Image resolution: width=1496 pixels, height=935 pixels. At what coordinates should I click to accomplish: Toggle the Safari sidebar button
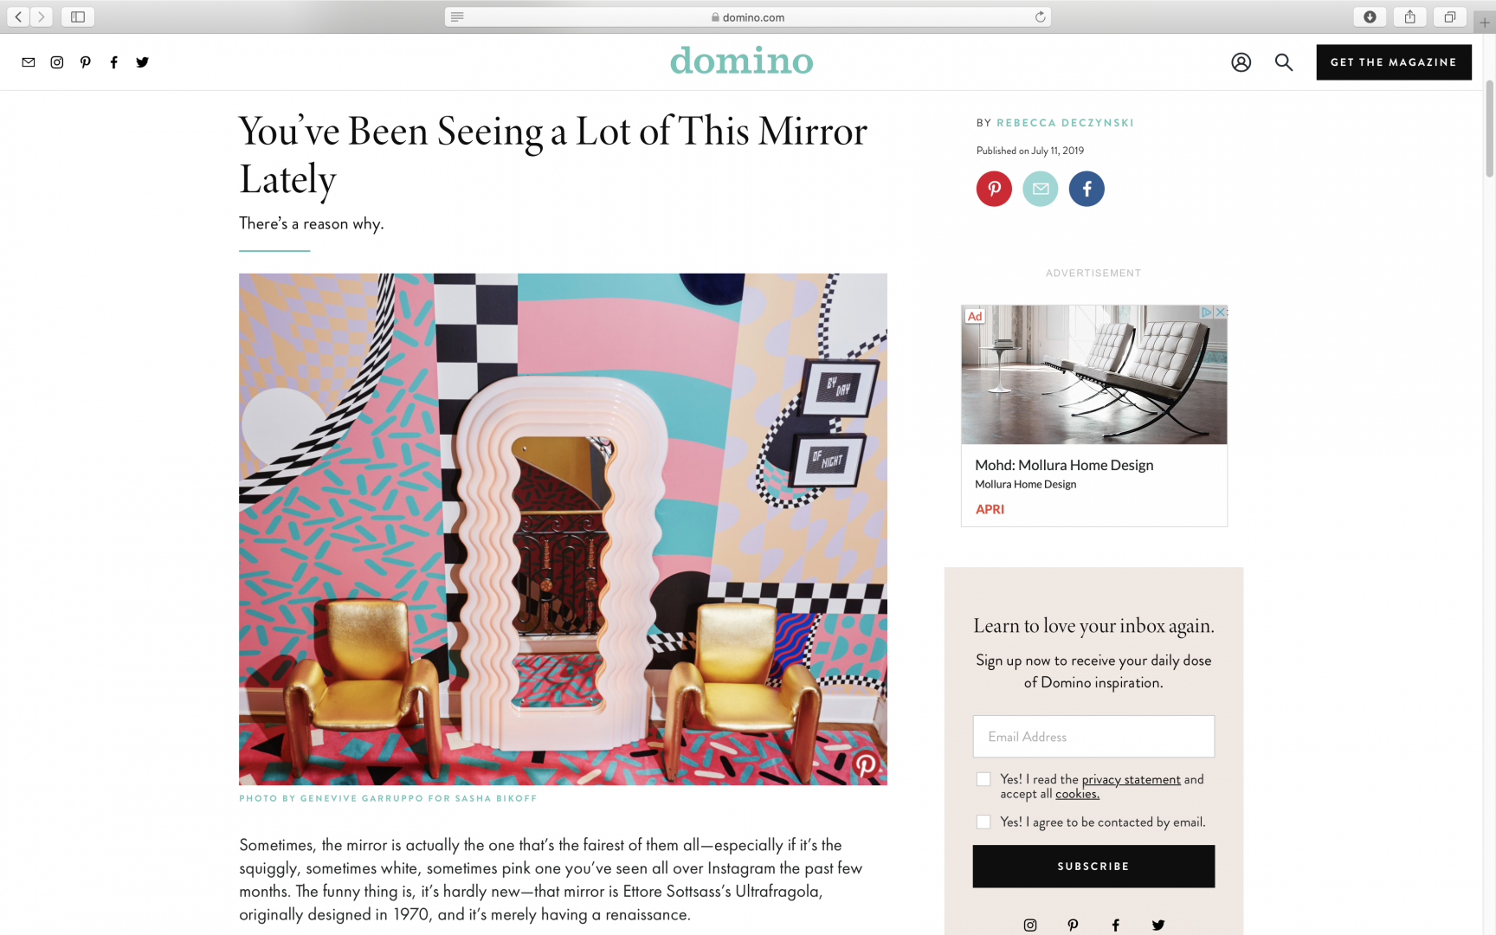pyautogui.click(x=78, y=16)
